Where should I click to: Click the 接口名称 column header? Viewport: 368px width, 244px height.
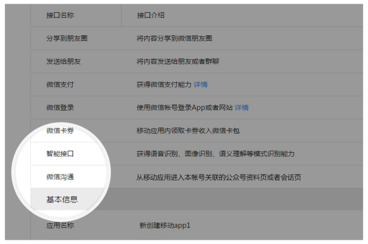point(60,15)
